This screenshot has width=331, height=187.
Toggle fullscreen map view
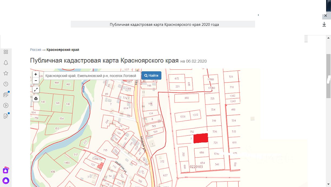(x=36, y=89)
